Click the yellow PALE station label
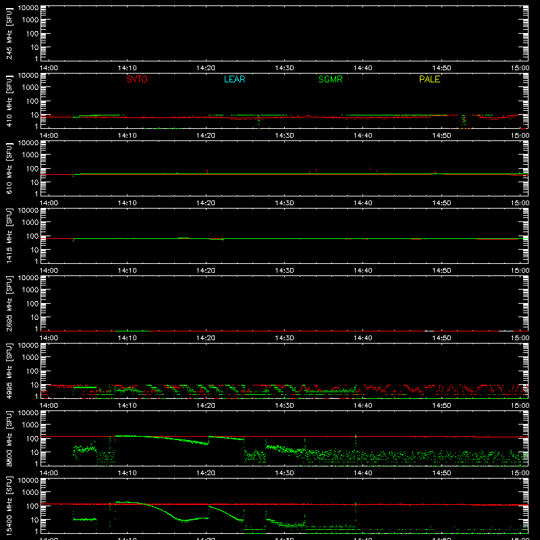Viewport: 540px width, 540px height. pyautogui.click(x=429, y=79)
